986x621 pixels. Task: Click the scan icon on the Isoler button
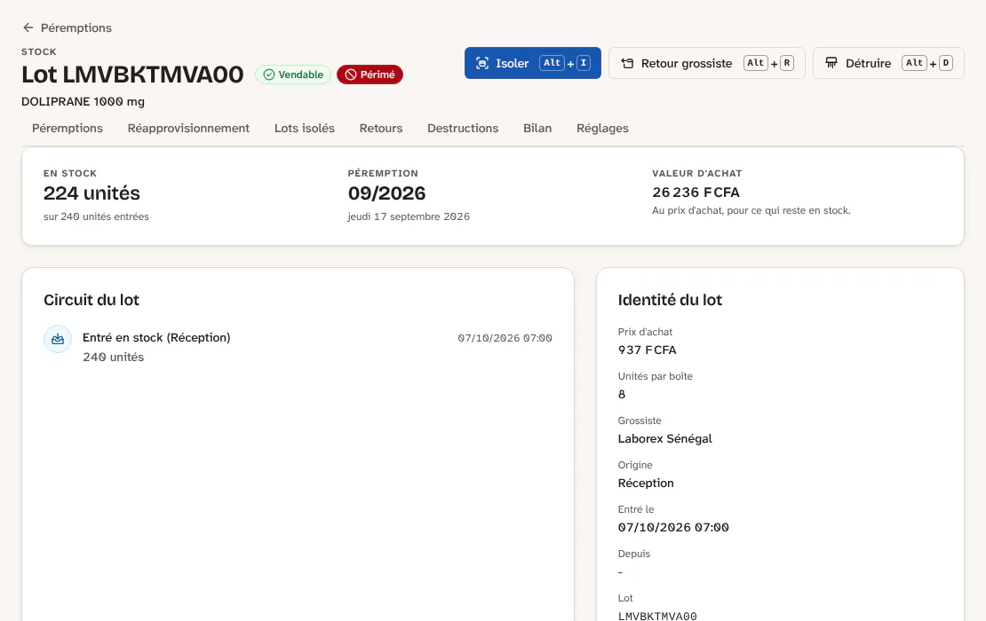click(x=482, y=63)
